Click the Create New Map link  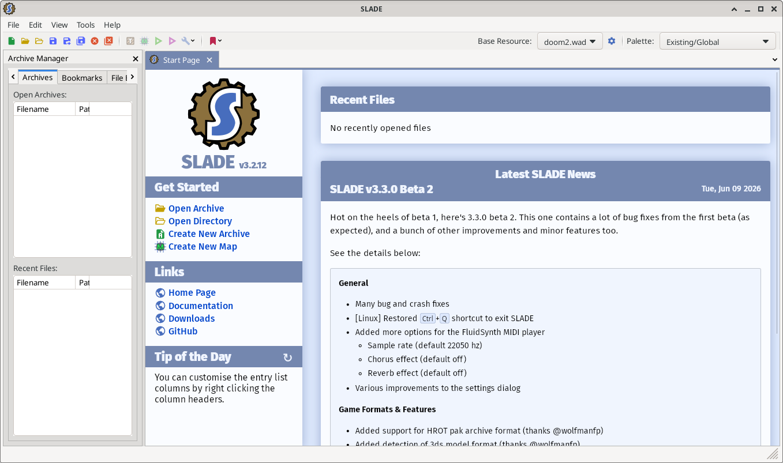[x=203, y=246]
